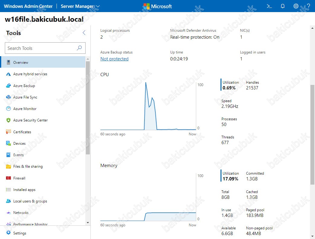Click the Devices icon
This screenshot has width=315, height=239.
(8, 143)
